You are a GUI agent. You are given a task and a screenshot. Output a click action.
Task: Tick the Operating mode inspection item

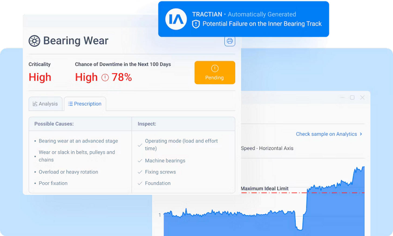(x=140, y=145)
